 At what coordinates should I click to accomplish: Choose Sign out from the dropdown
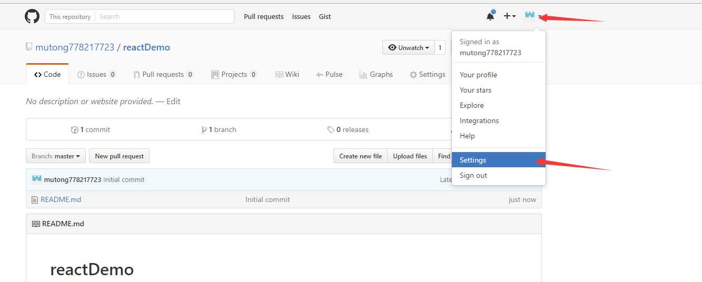click(x=473, y=175)
